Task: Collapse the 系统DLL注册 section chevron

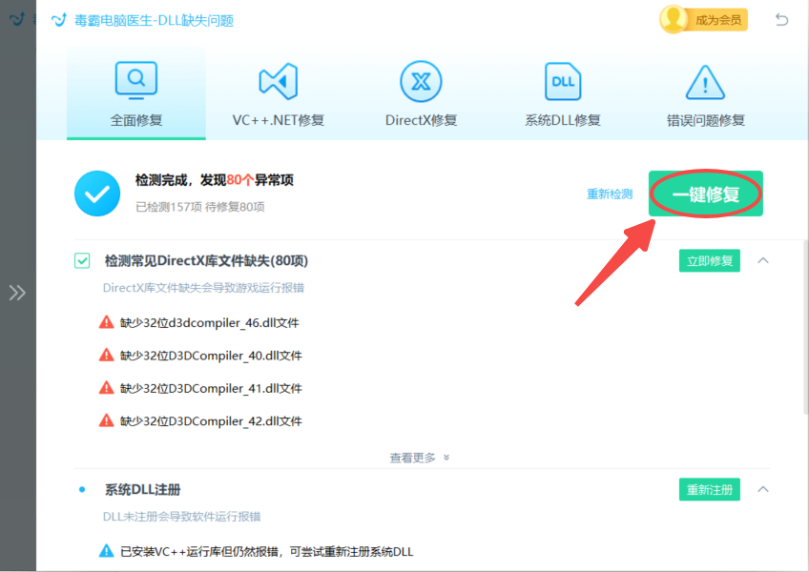Action: (x=764, y=489)
